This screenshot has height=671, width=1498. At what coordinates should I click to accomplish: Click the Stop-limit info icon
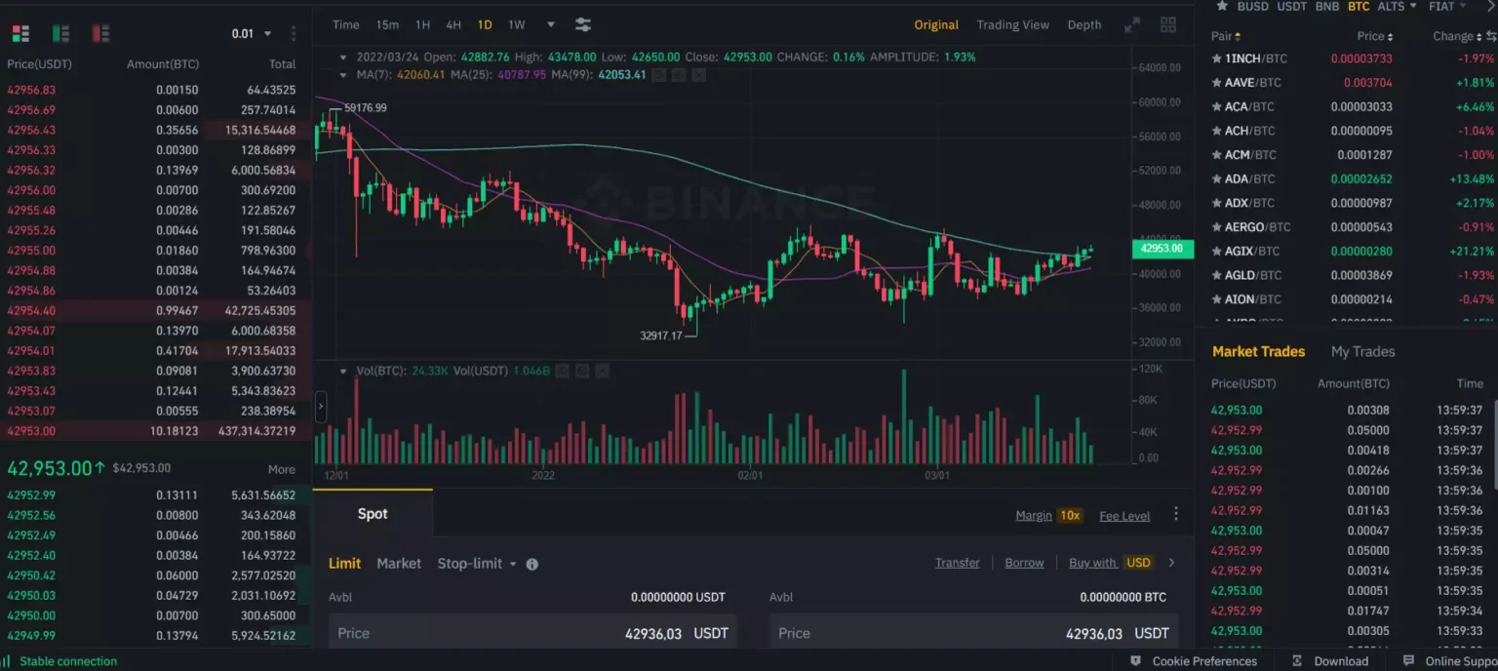click(x=532, y=564)
